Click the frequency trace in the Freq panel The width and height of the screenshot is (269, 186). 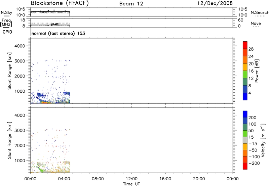50,25
